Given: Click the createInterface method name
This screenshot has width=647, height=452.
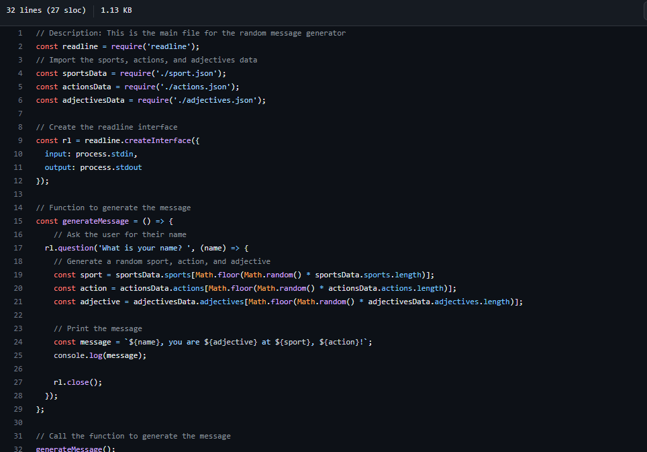Looking at the screenshot, I should point(158,140).
